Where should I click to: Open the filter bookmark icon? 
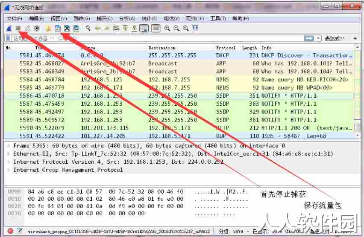pos(9,38)
